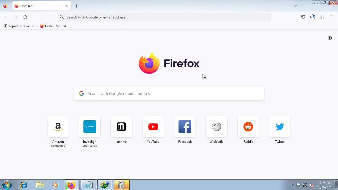
Task: Click the muted volume tray icon
Action: [x=312, y=185]
